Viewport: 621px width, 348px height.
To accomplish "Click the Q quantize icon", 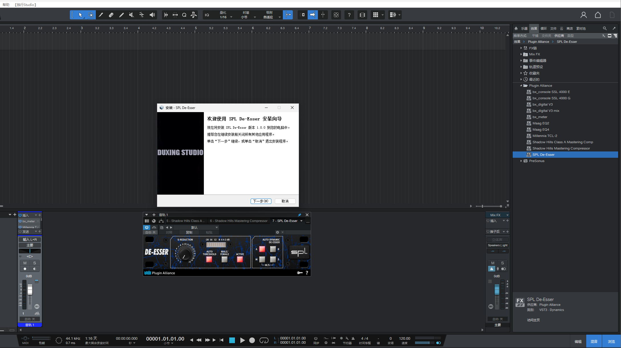I will pyautogui.click(x=184, y=15).
